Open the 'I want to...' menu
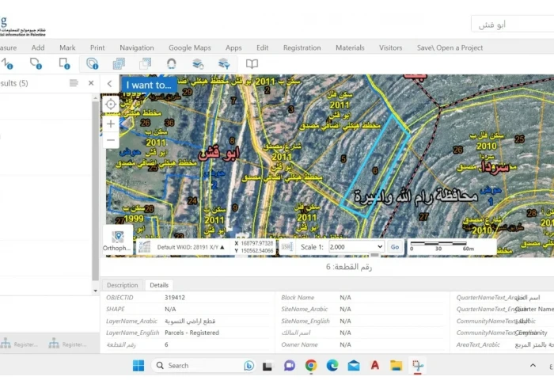Viewport: 554px width, 388px height. pos(148,85)
